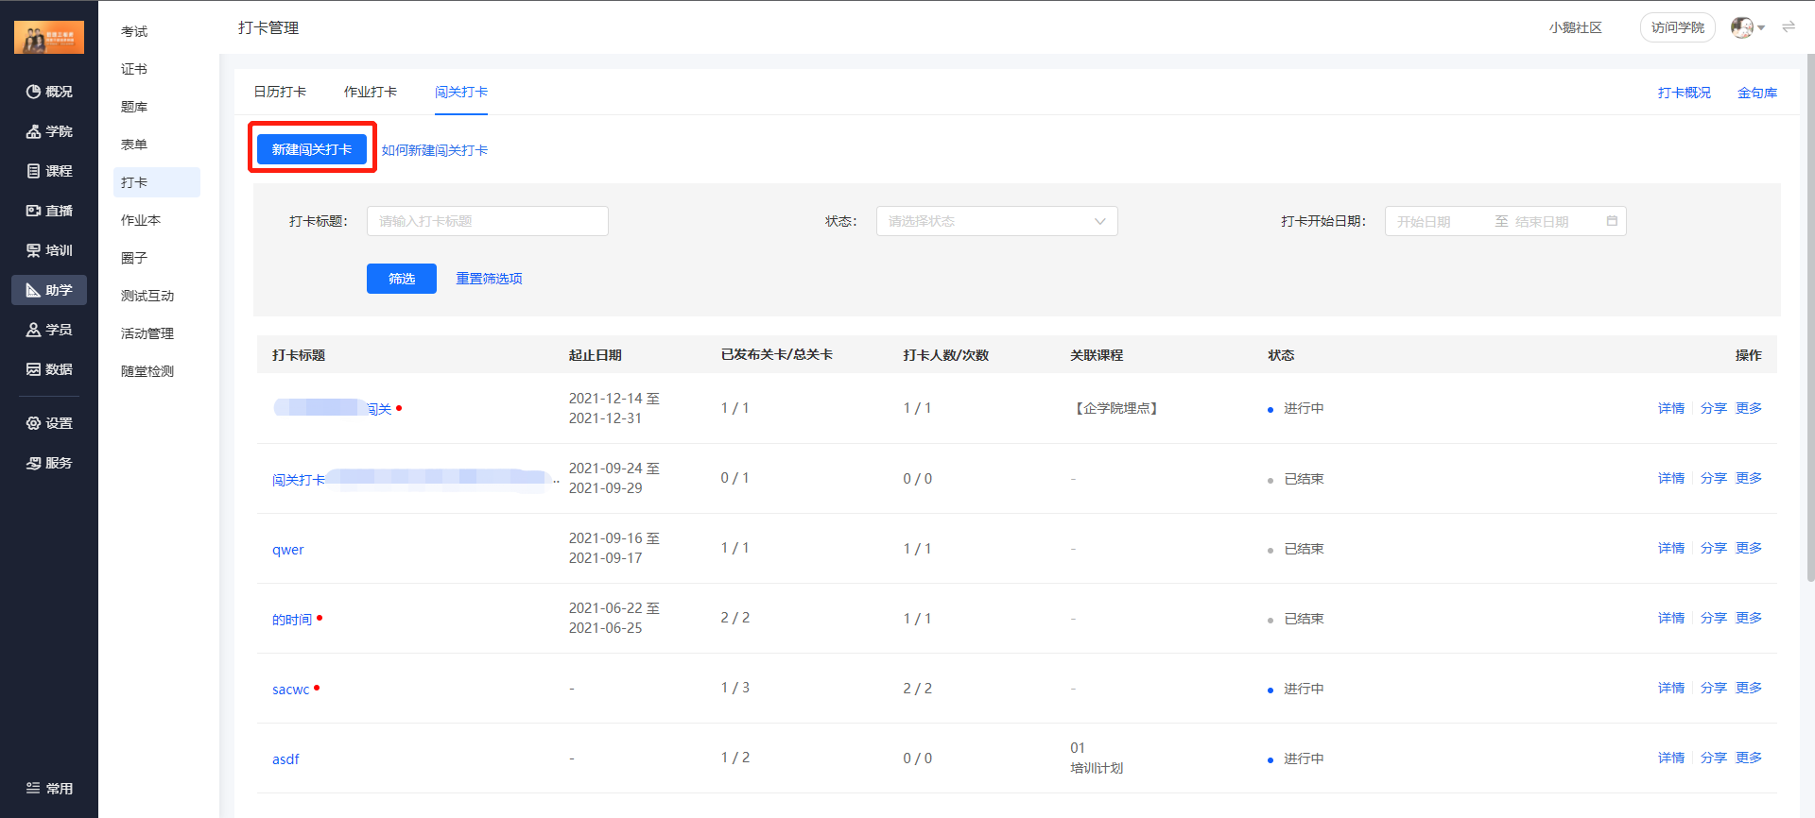Focus the 打卡标题 input field
The image size is (1815, 818).
click(x=488, y=221)
